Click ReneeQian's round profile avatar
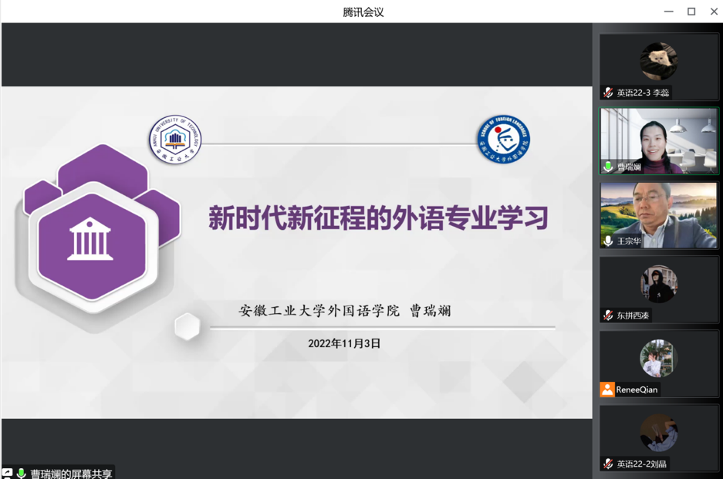Image resolution: width=723 pixels, height=479 pixels. pos(658,358)
